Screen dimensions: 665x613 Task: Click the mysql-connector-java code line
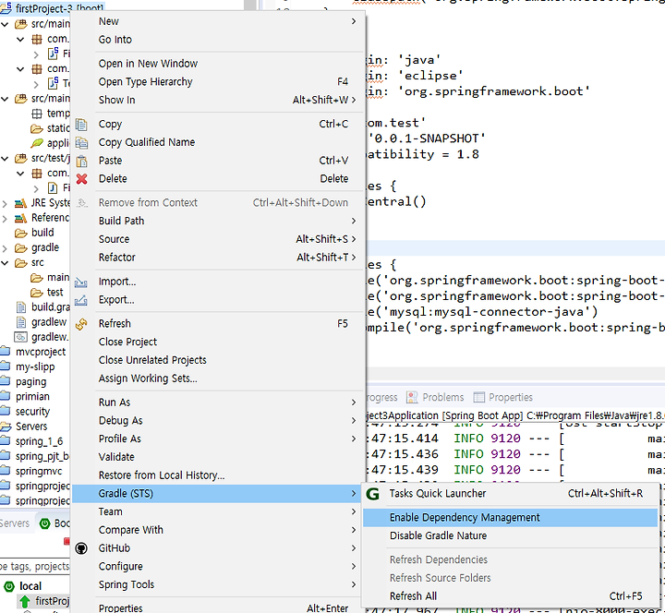tap(483, 312)
